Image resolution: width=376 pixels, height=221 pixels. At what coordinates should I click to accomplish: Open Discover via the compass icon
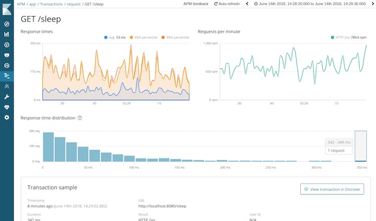pyautogui.click(x=7, y=24)
